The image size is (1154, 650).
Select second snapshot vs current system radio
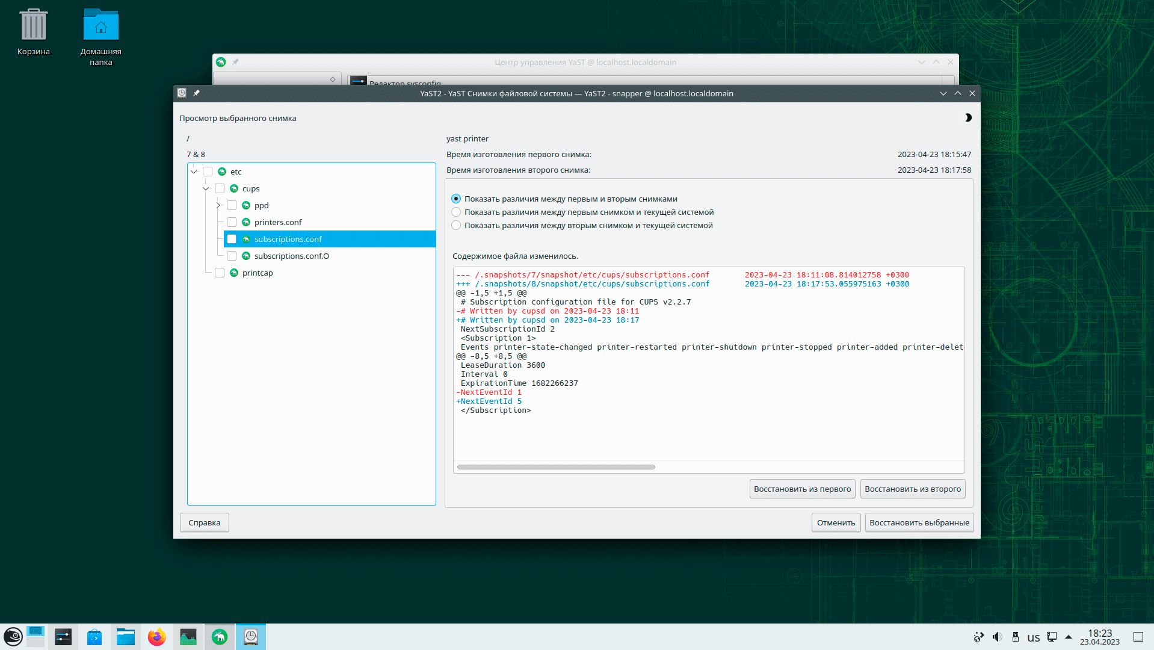point(456,226)
